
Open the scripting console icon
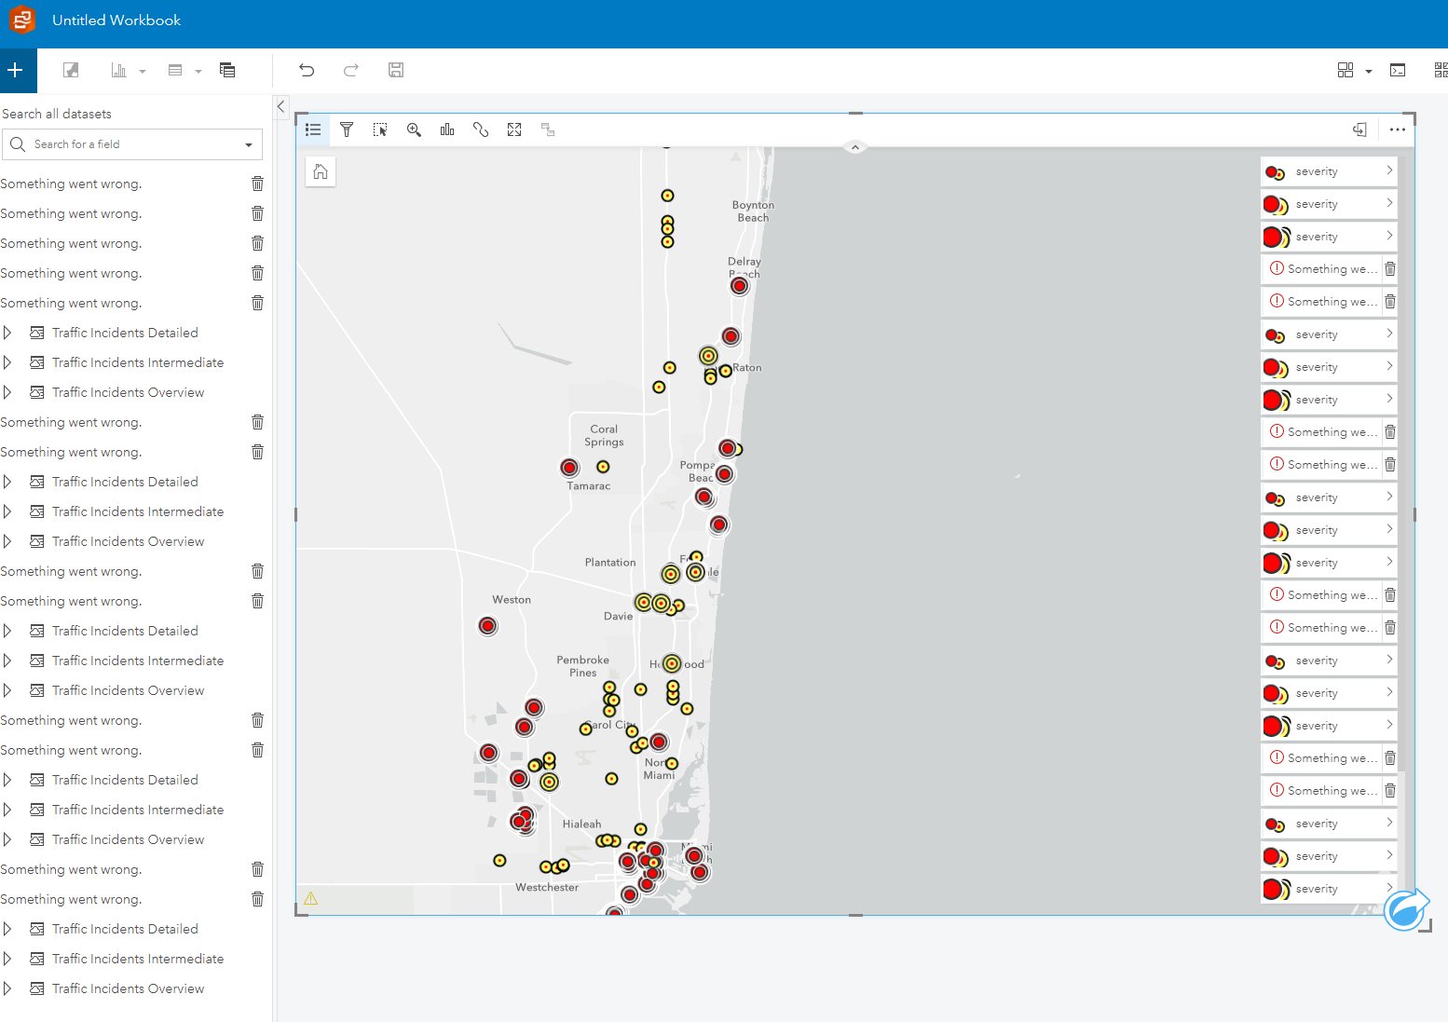(x=1397, y=70)
